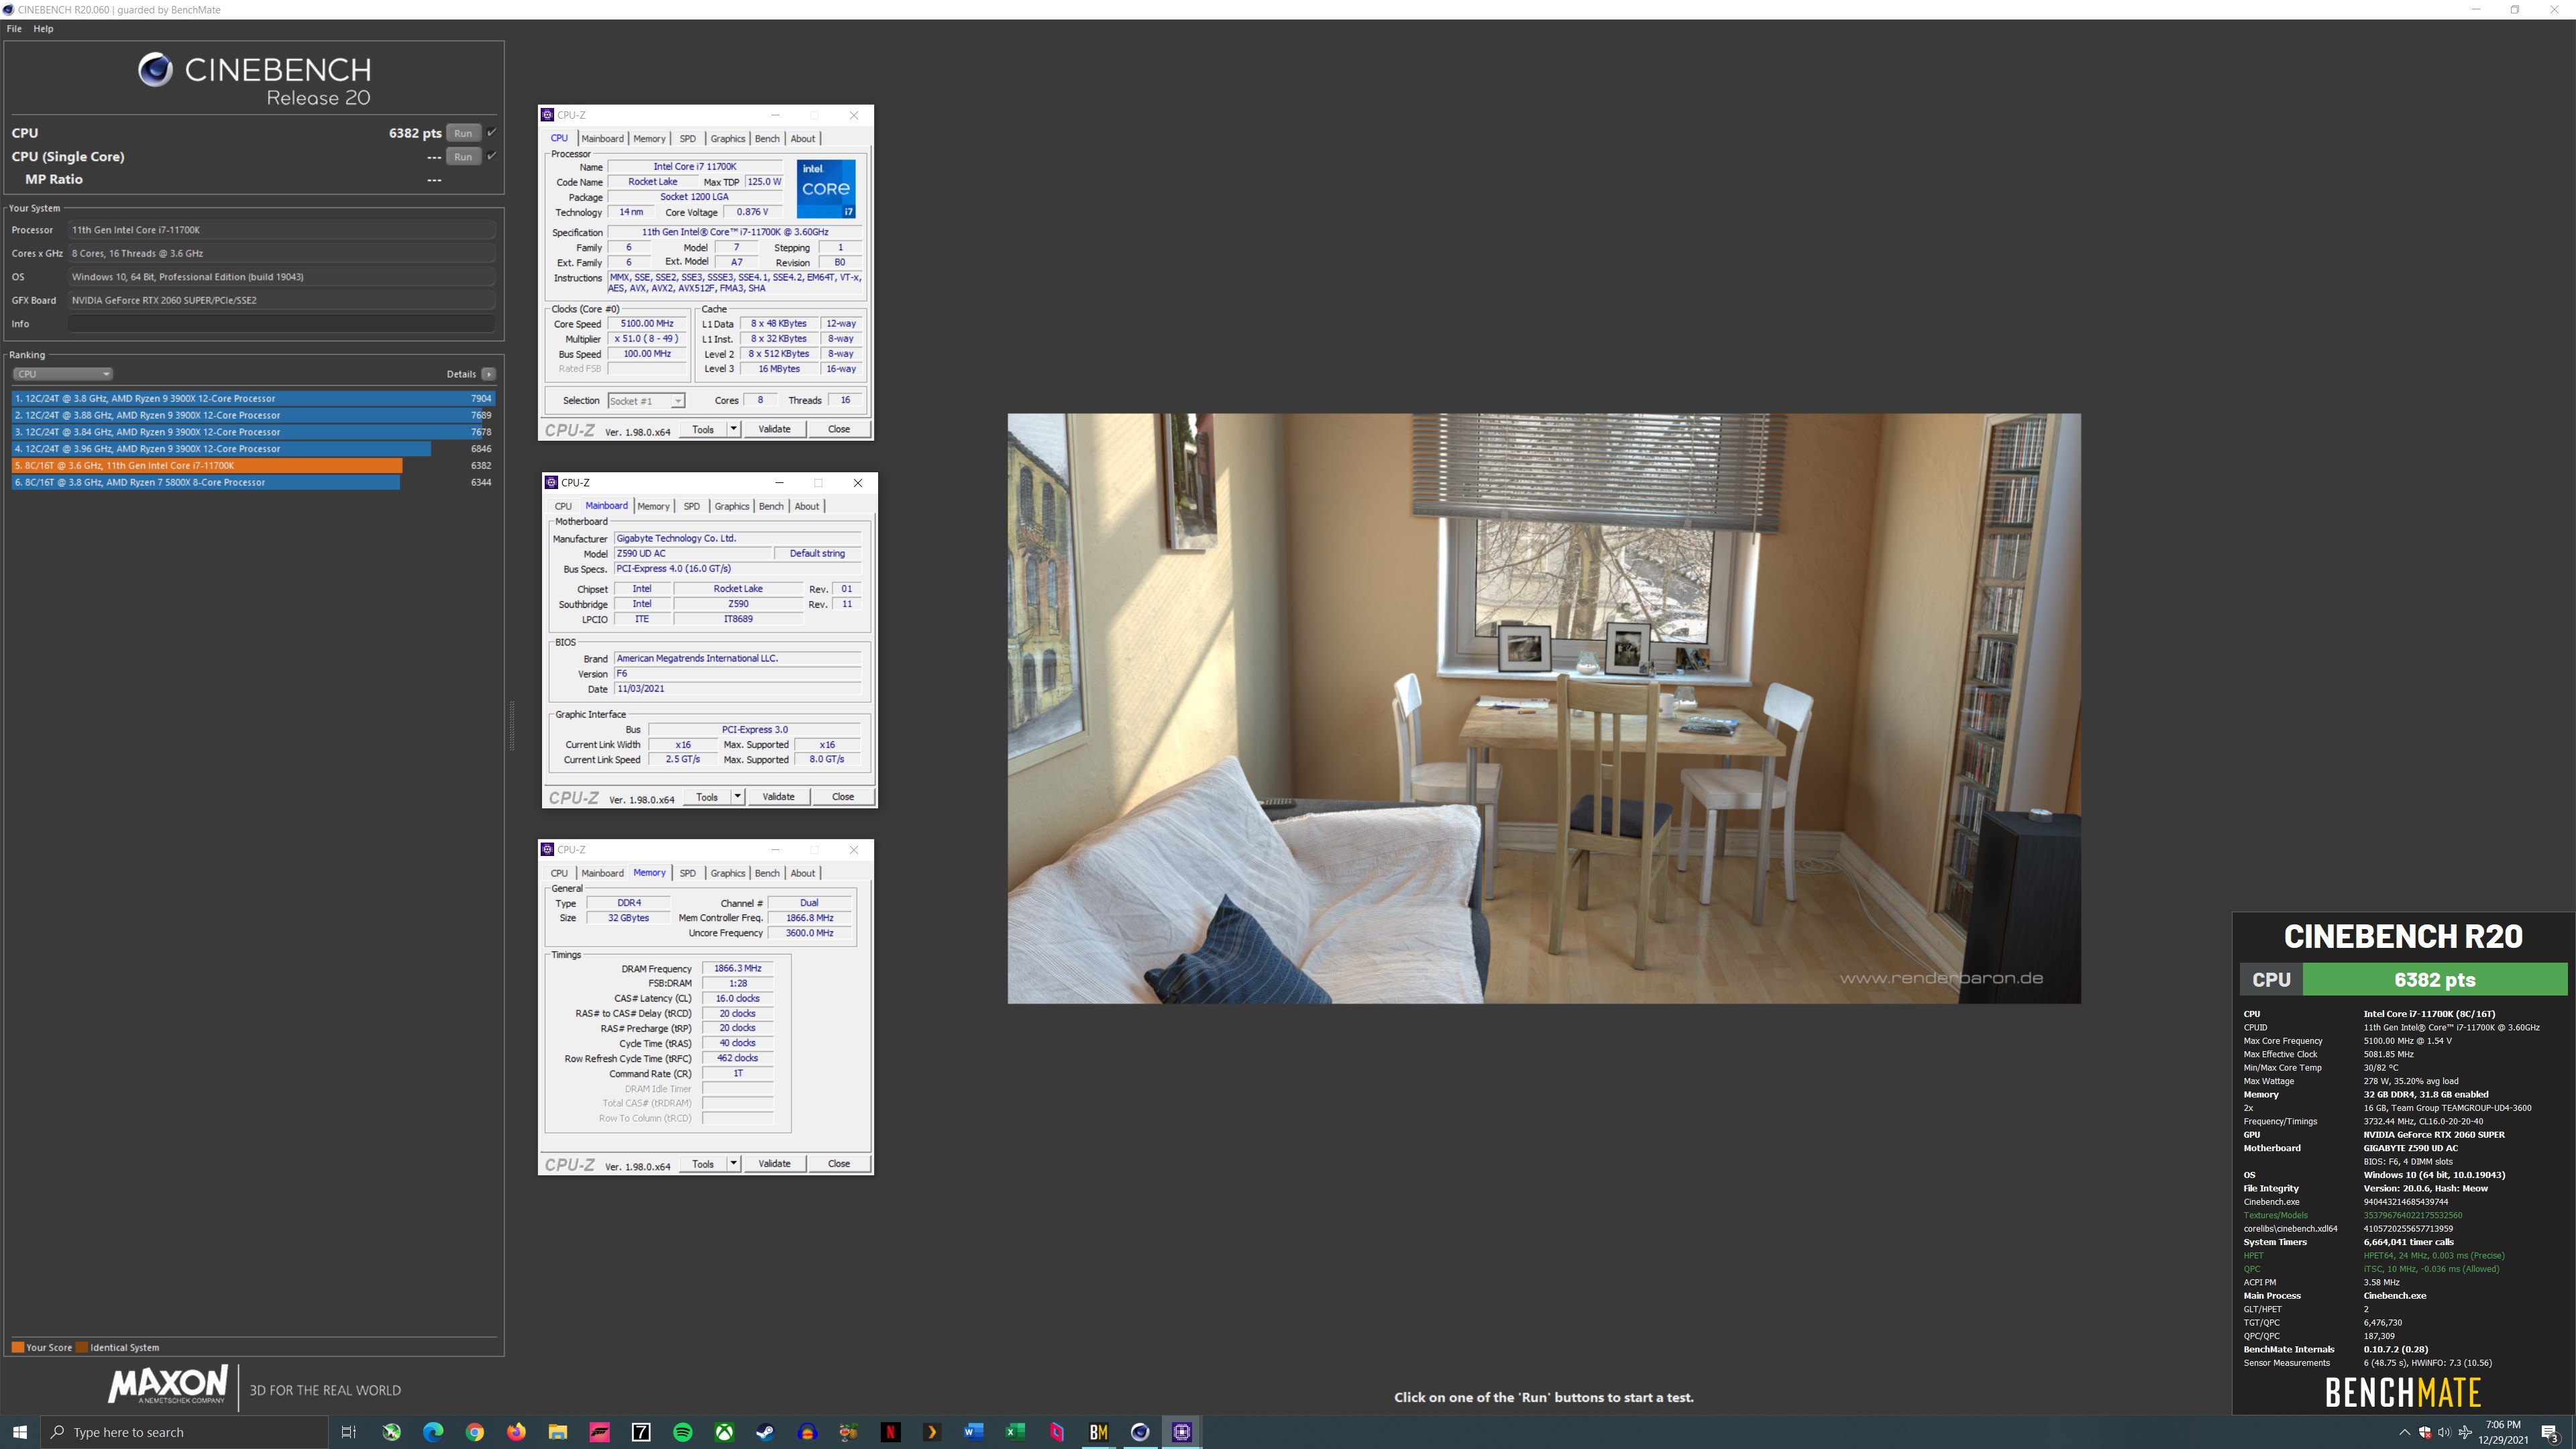Screen dimensions: 2576x1449
Task: Open the Xbox Game Bar taskbar icon
Action: (x=391, y=1432)
